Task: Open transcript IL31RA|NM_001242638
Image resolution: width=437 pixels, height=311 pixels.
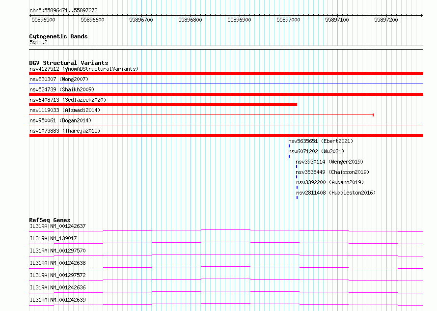Action: pos(57,263)
